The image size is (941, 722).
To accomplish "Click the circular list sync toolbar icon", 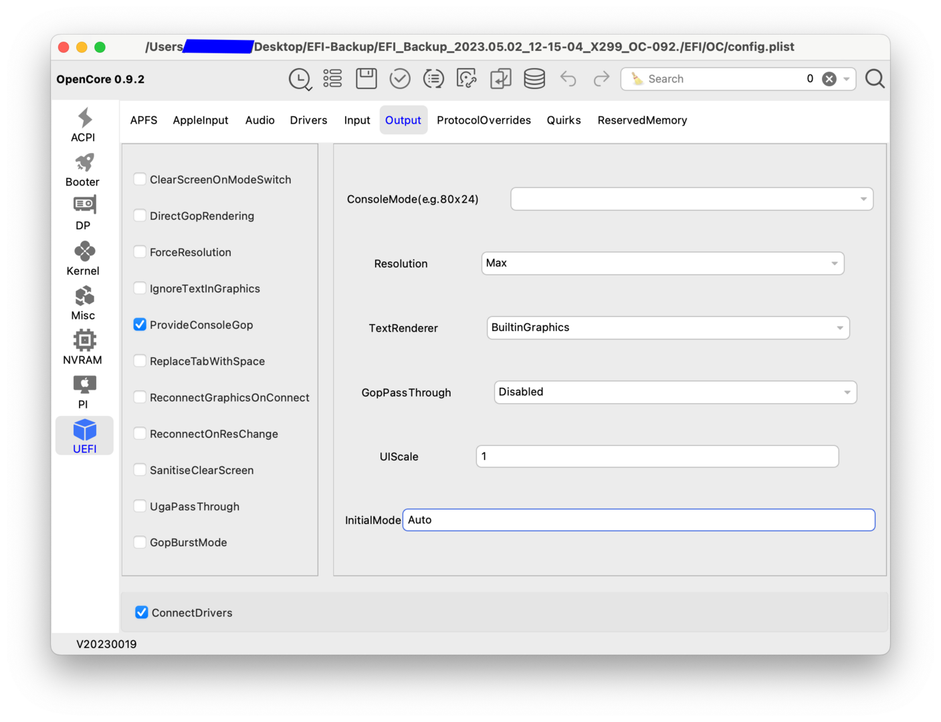I will pos(433,79).
